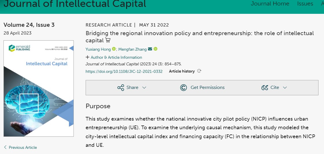Open author Yuxiang Hong's name link
Viewport: 324px width, 154px height.
[98, 49]
